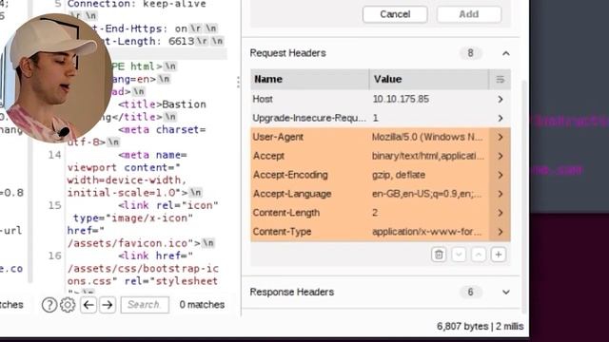Viewport: 609px width, 342px height.
Task: Sort by the Name column header
Action: click(310, 79)
